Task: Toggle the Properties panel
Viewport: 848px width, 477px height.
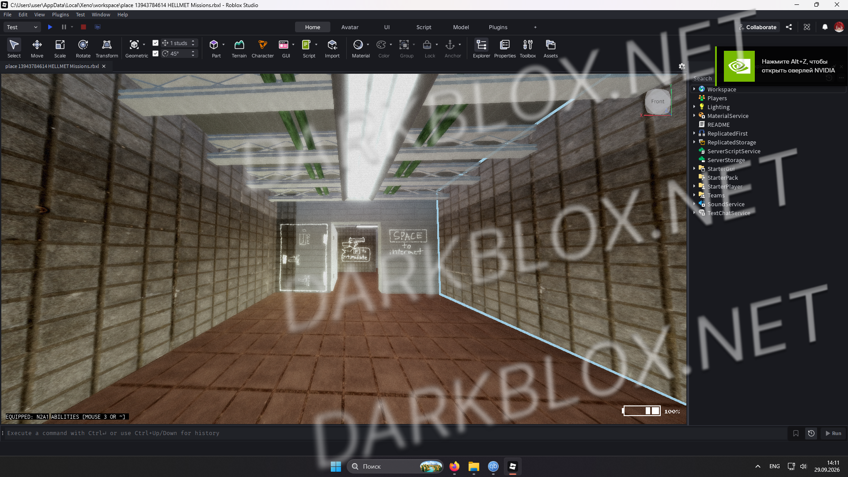Action: coord(505,49)
